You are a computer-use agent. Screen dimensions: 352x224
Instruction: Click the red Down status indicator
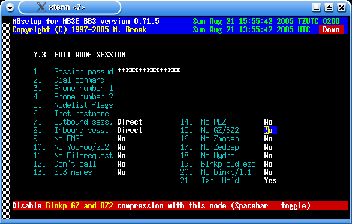pos(332,29)
